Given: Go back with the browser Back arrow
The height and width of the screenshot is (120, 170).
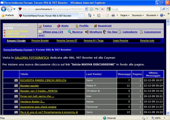Looking at the screenshot, I should coord(4,9).
